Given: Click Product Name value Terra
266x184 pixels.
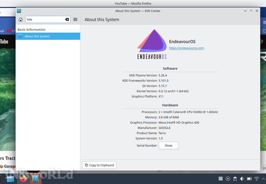Looking at the screenshot, I should click(162, 133).
